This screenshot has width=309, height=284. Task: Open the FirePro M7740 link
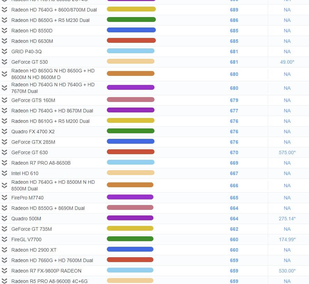27,198
